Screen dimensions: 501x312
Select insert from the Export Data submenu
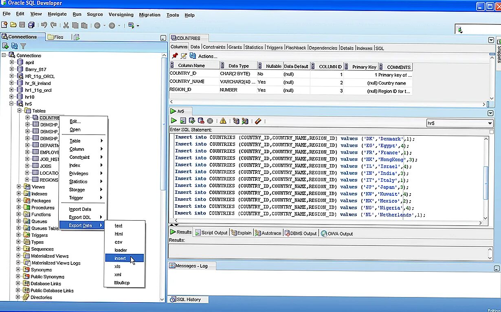[125, 258]
